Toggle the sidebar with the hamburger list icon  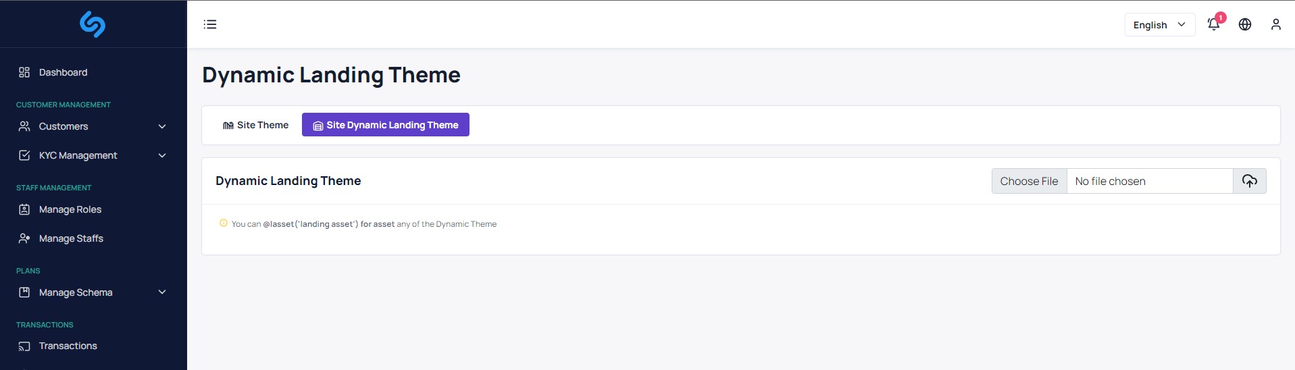[x=210, y=24]
